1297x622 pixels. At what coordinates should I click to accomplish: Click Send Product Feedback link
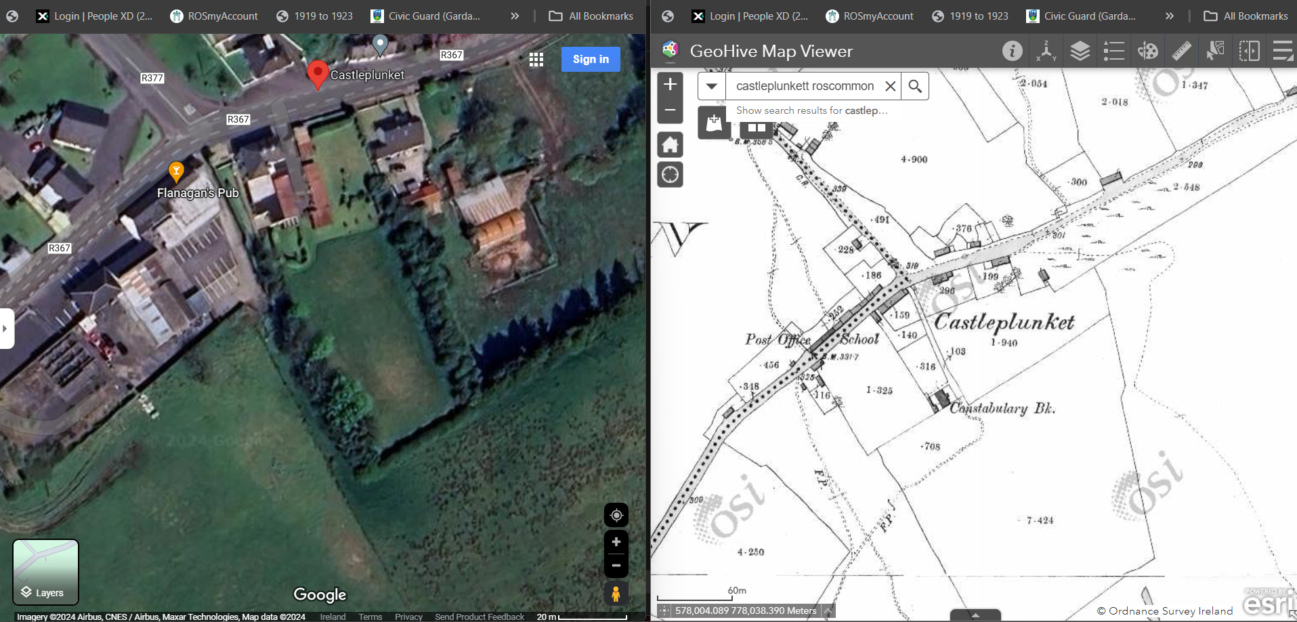point(480,617)
